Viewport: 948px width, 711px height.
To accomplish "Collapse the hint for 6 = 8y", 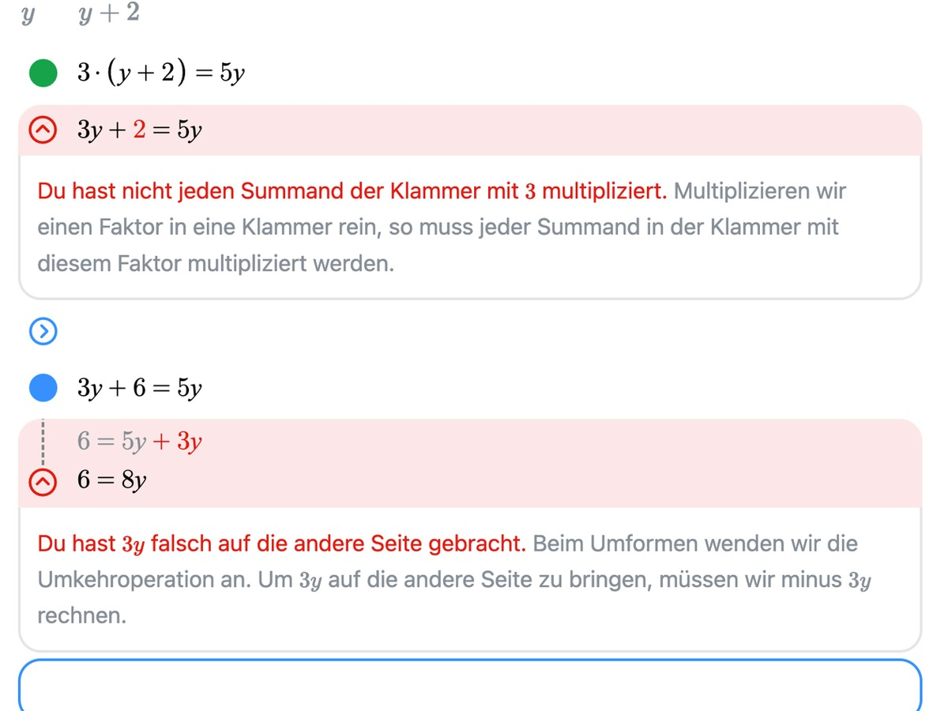I will tap(43, 481).
